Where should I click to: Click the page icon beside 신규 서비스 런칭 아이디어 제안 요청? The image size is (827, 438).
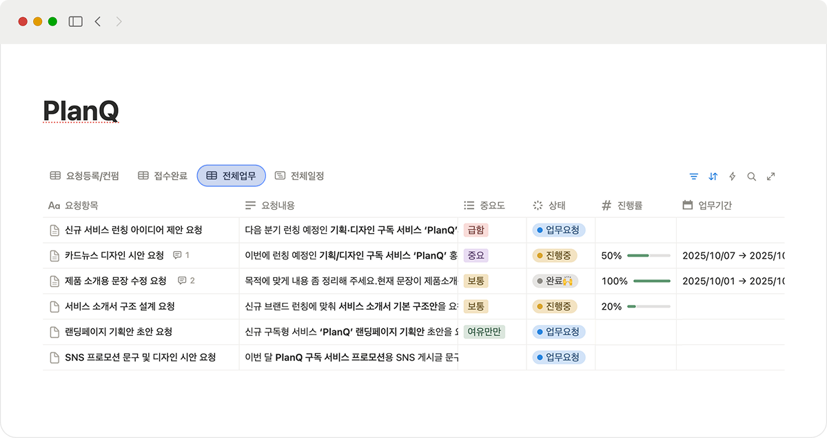(54, 230)
